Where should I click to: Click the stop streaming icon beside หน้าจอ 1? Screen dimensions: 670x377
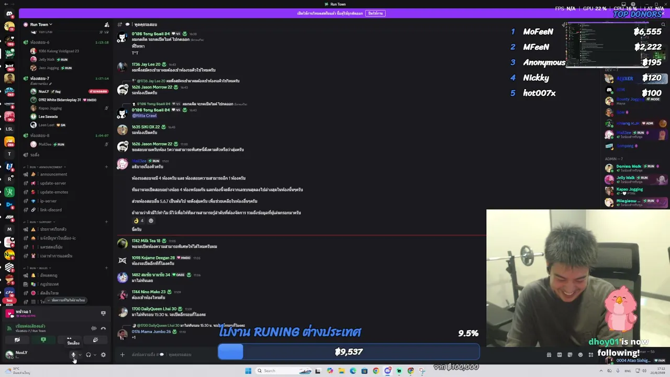pyautogui.click(x=103, y=313)
